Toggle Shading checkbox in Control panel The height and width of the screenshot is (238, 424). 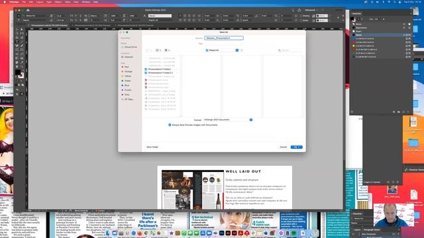point(301,16)
